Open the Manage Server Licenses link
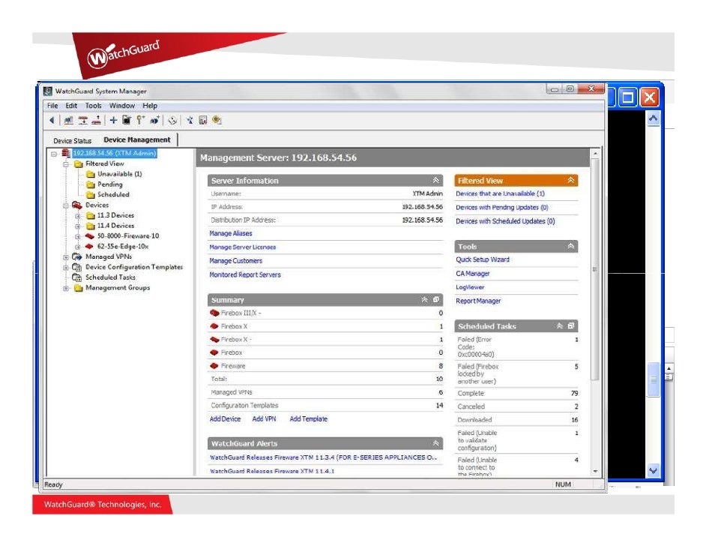706x546 pixels. [x=242, y=247]
